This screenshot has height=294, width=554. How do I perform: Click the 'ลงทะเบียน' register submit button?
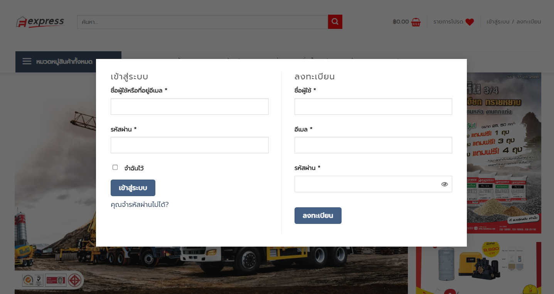318,215
